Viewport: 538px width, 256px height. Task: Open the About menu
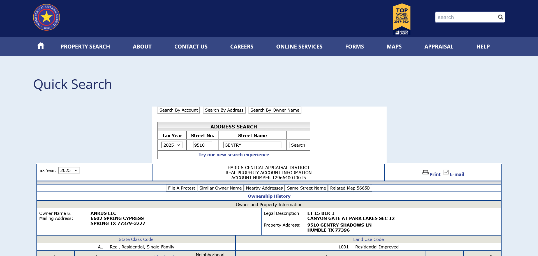coord(142,47)
